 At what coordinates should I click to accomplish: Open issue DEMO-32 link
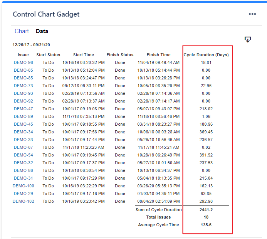[24, 163]
